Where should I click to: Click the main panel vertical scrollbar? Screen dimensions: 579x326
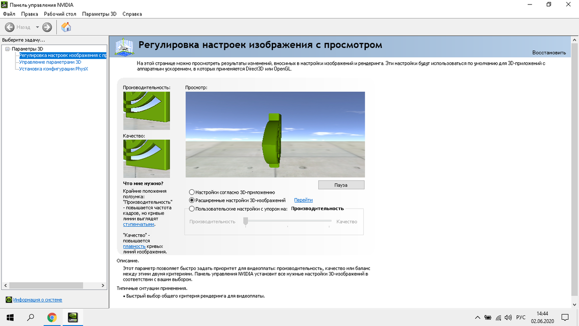(574, 171)
